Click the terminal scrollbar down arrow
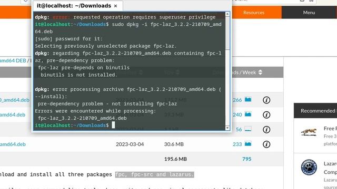Image resolution: width=337 pixels, height=189 pixels. [227, 128]
